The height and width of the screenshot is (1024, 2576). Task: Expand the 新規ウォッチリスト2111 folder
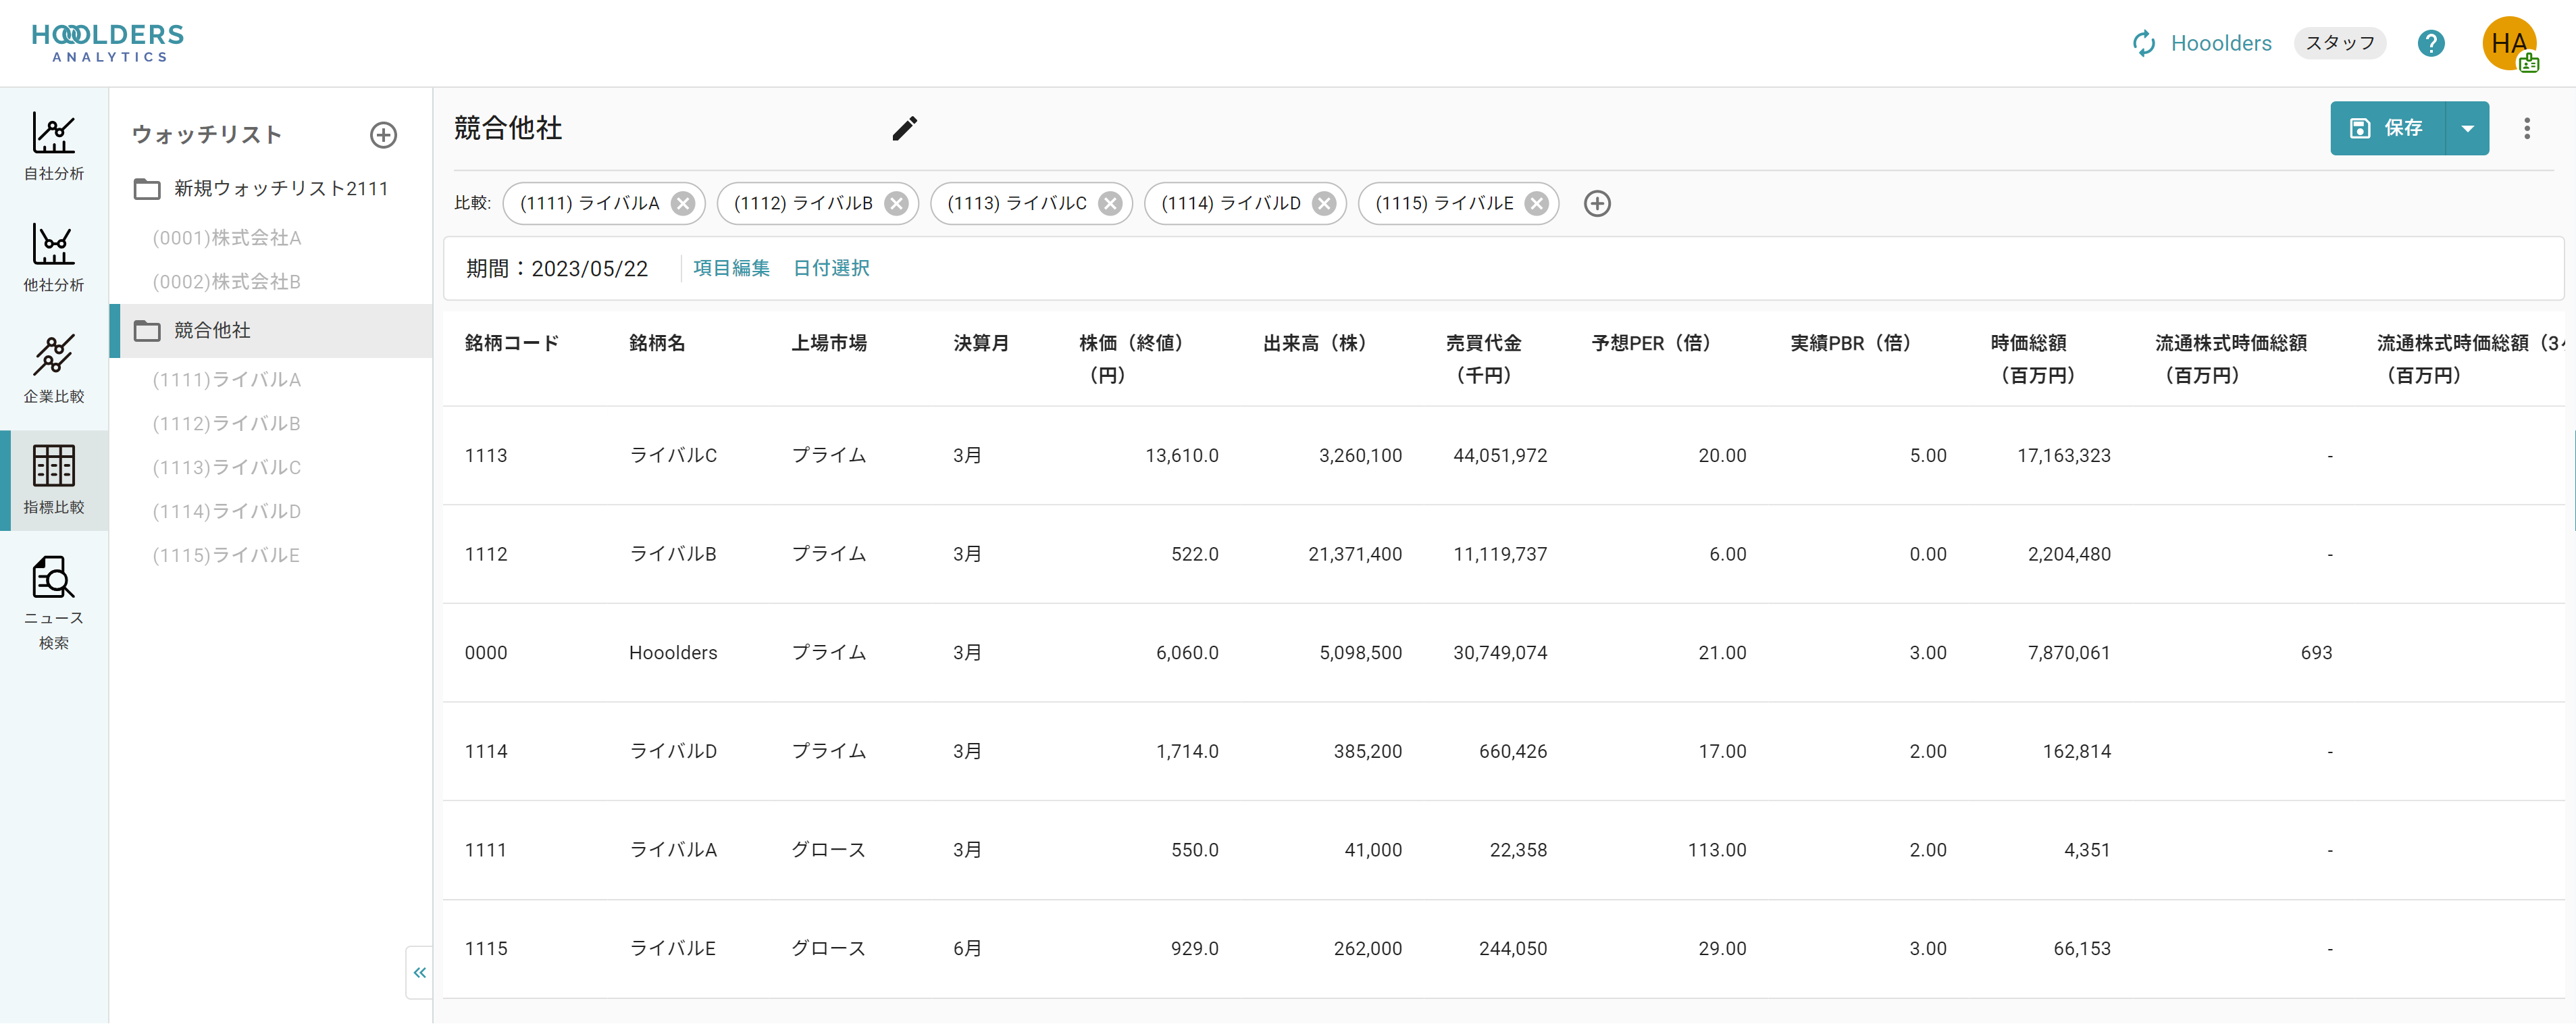point(260,189)
